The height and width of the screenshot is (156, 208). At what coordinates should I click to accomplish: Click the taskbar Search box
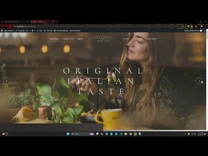point(83,134)
